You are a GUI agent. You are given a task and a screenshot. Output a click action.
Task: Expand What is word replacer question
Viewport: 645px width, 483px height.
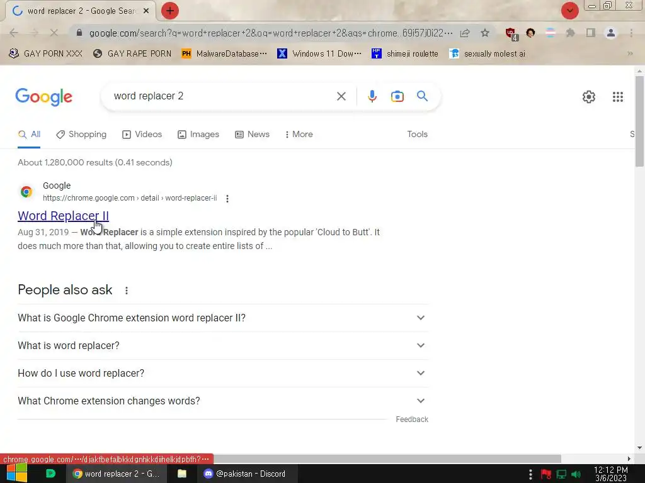(x=223, y=345)
